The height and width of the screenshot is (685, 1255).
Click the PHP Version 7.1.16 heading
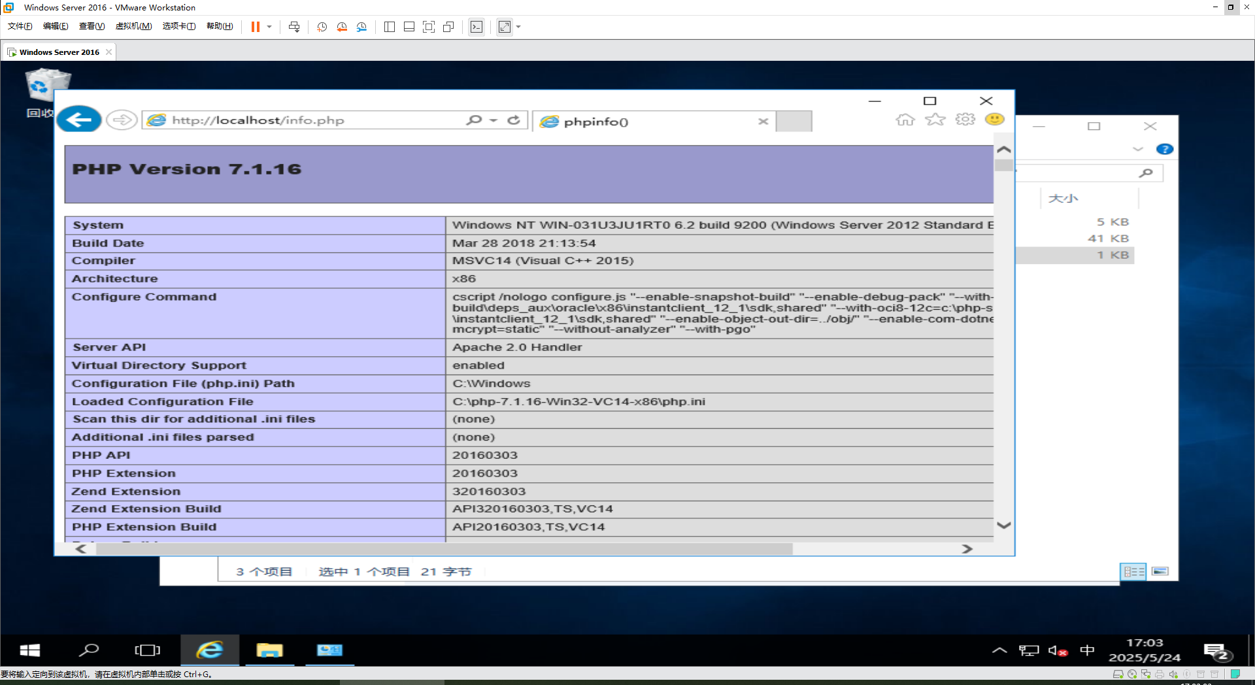[187, 169]
